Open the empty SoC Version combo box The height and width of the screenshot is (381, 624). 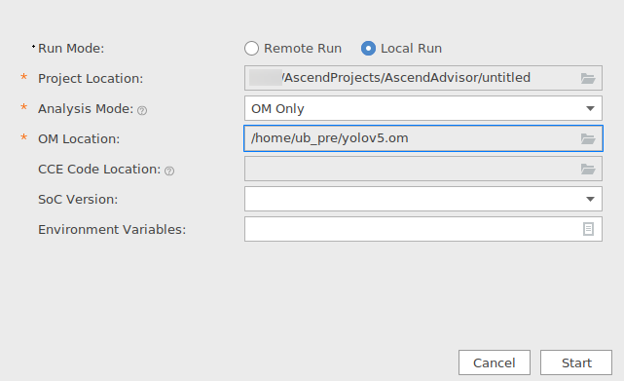423,199
